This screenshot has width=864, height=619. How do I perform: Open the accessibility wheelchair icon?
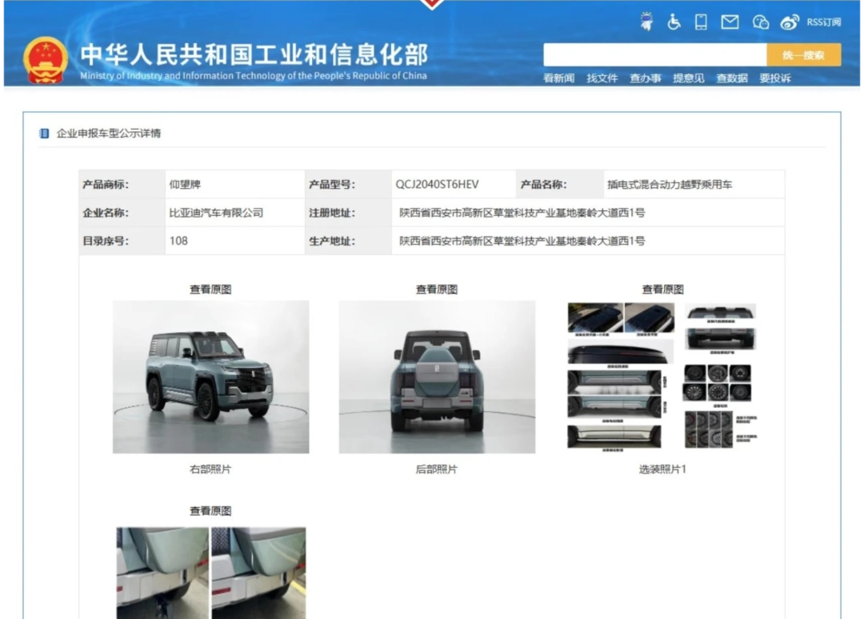coord(674,22)
